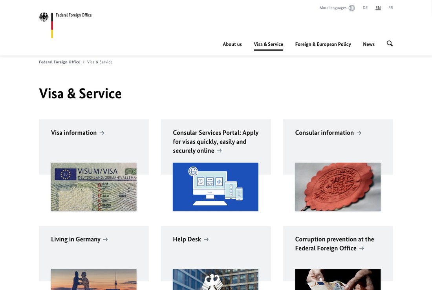Click the Federal Foreign Office logo text

click(x=73, y=15)
